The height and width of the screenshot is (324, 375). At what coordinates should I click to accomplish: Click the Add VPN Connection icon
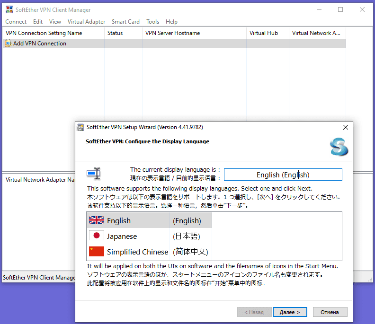click(x=8, y=43)
